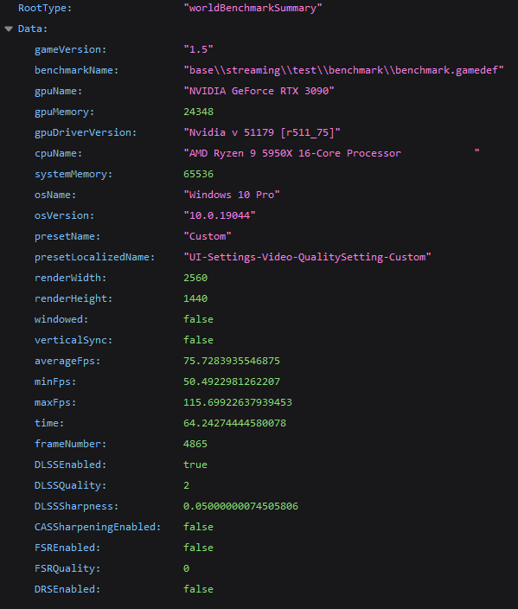Collapse the Data node triangle
Viewport: 518px width, 609px height.
point(9,29)
